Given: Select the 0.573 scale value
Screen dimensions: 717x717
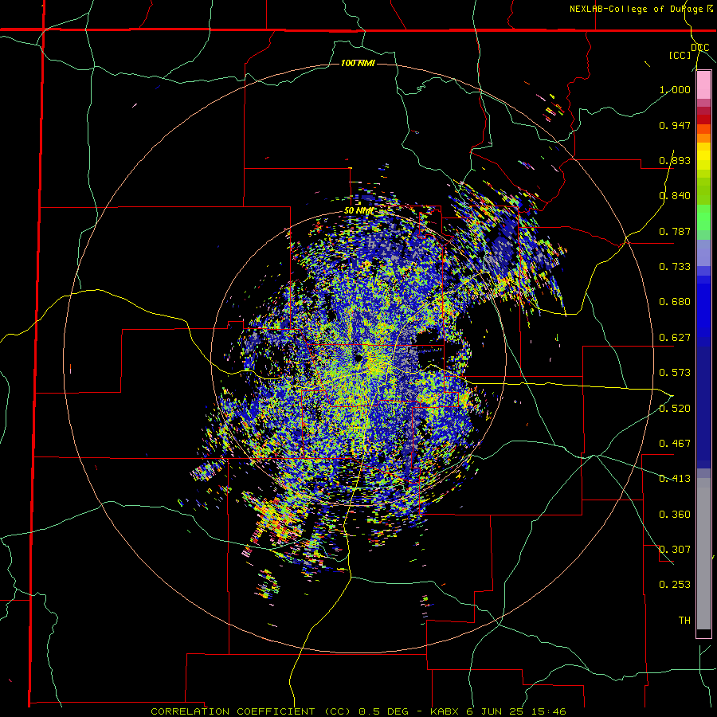Looking at the screenshot, I should click(x=675, y=373).
